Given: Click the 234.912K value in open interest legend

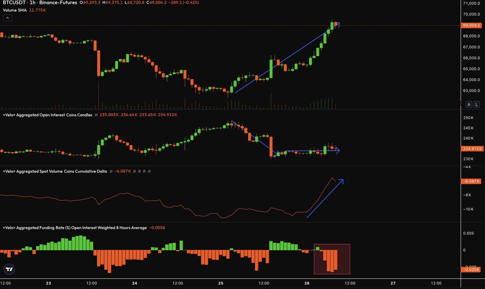Looking at the screenshot, I should [169, 115].
